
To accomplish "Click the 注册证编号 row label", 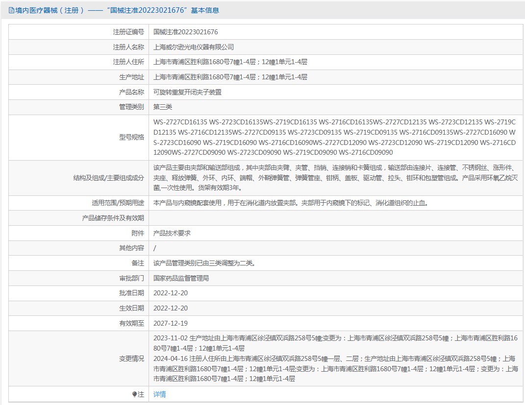I will tap(128, 32).
